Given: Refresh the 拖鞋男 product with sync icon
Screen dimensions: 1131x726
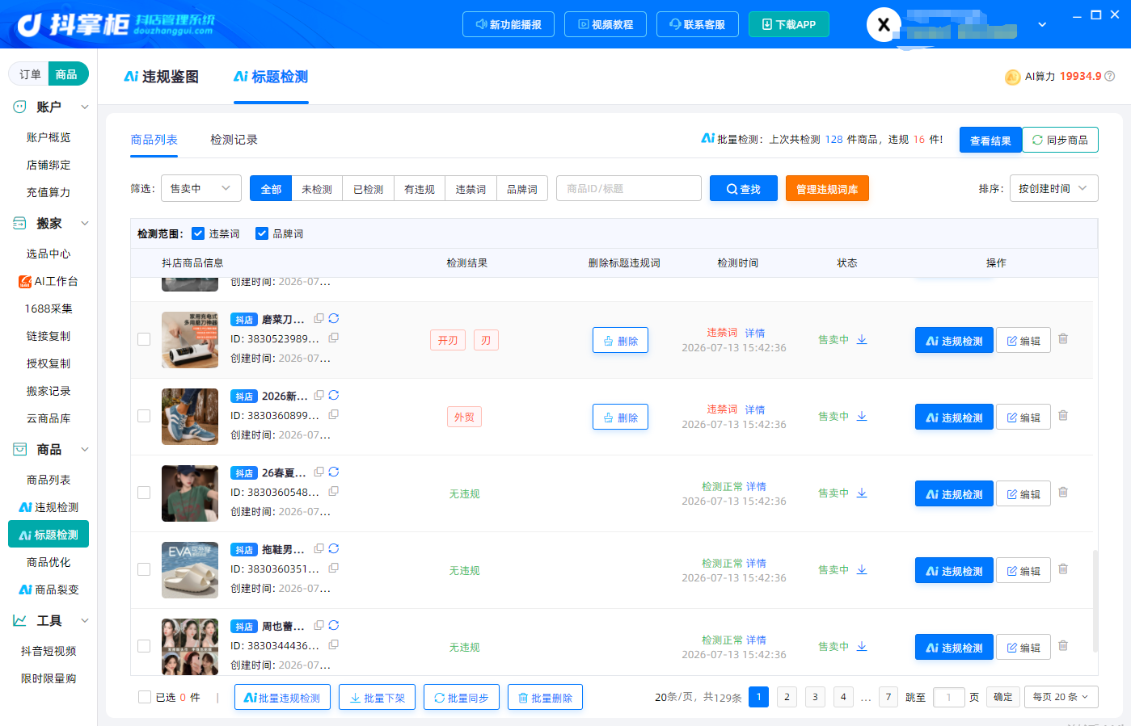Looking at the screenshot, I should pos(334,548).
